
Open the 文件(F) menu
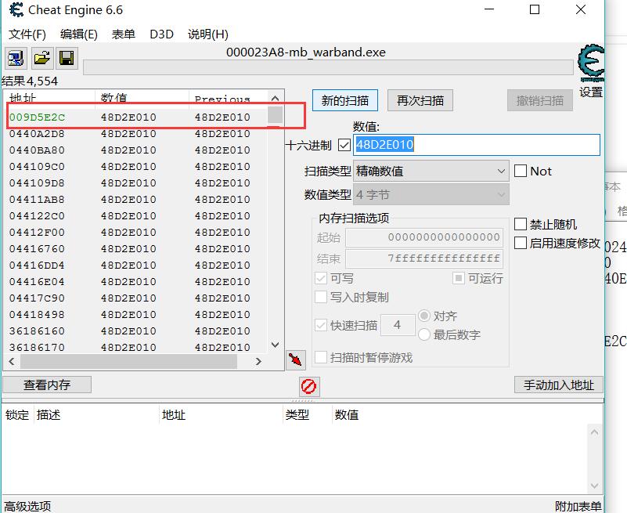27,34
